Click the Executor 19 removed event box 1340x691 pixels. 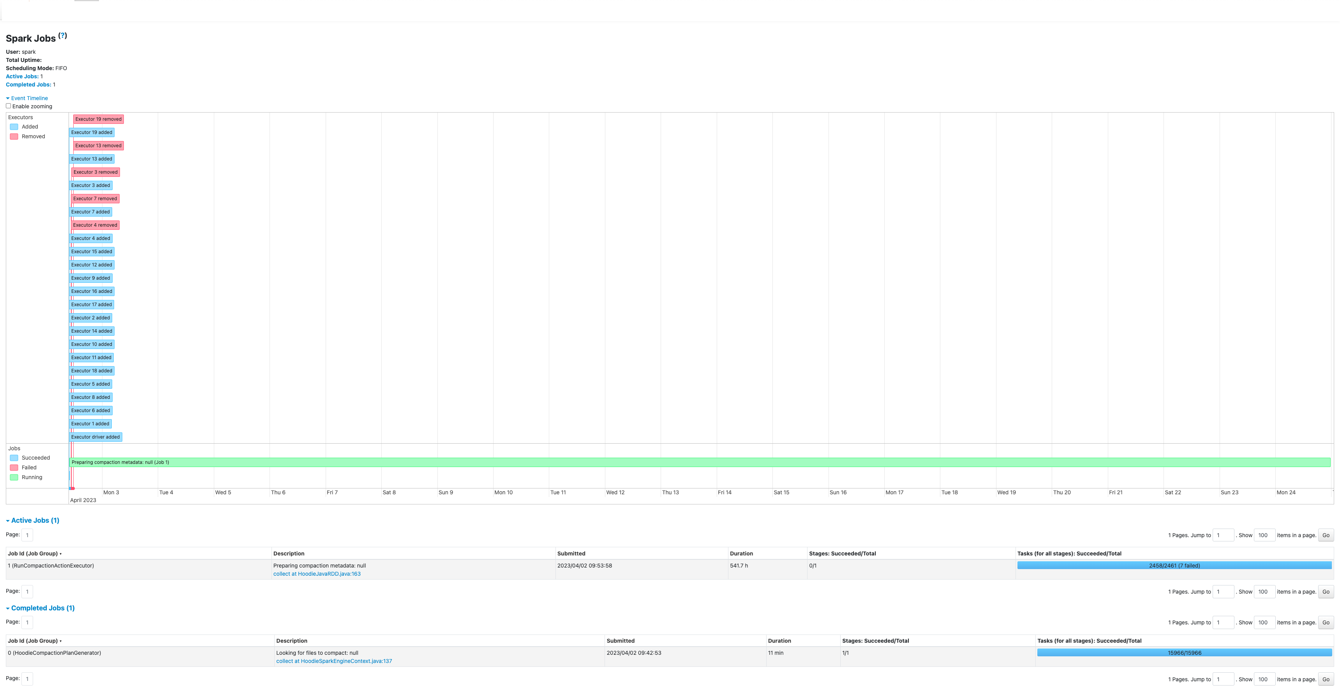(98, 119)
